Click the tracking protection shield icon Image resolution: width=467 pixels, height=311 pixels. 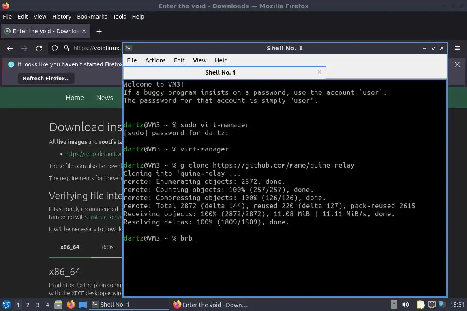click(54, 48)
